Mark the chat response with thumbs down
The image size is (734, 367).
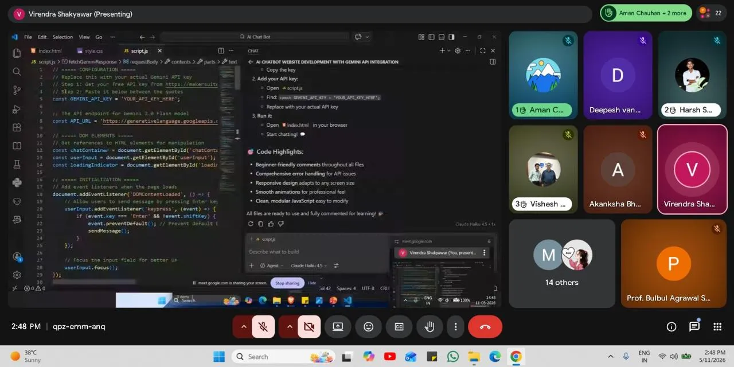[x=280, y=224]
